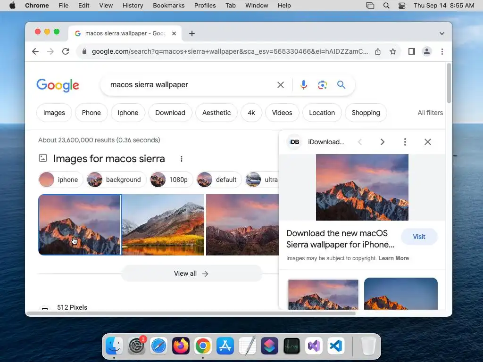Image resolution: width=483 pixels, height=362 pixels.
Task: Open the History menu
Action: [x=133, y=6]
